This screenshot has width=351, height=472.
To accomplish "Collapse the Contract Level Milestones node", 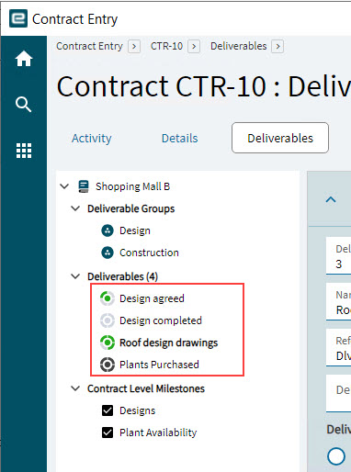I will point(75,388).
